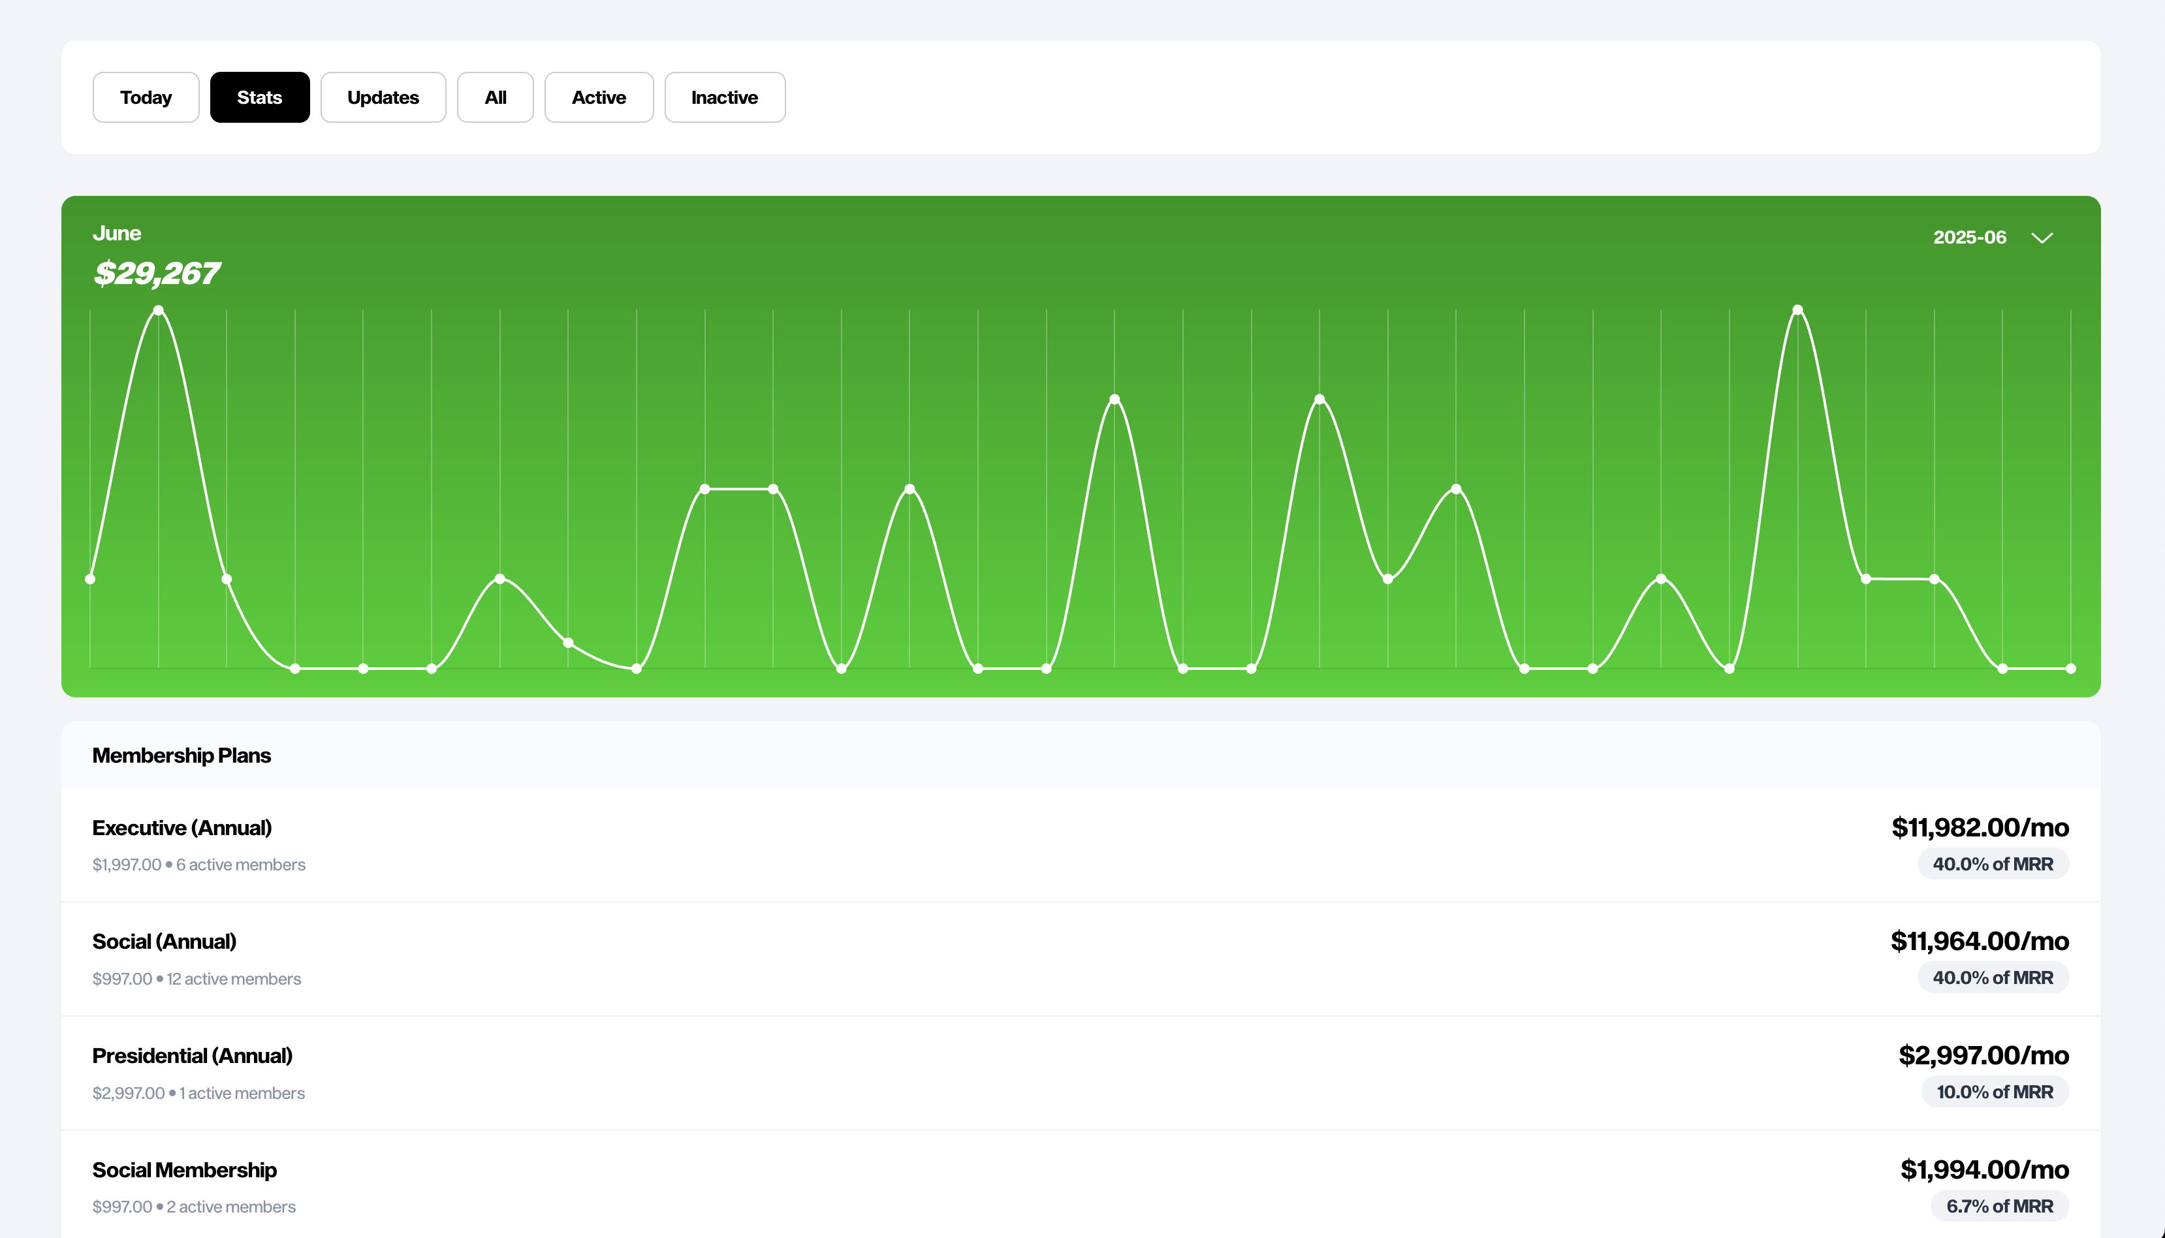Filter by Active members
This screenshot has height=1238, width=2165.
click(x=599, y=97)
